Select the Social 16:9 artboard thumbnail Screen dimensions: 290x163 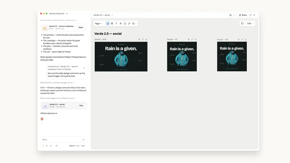coord(121,56)
